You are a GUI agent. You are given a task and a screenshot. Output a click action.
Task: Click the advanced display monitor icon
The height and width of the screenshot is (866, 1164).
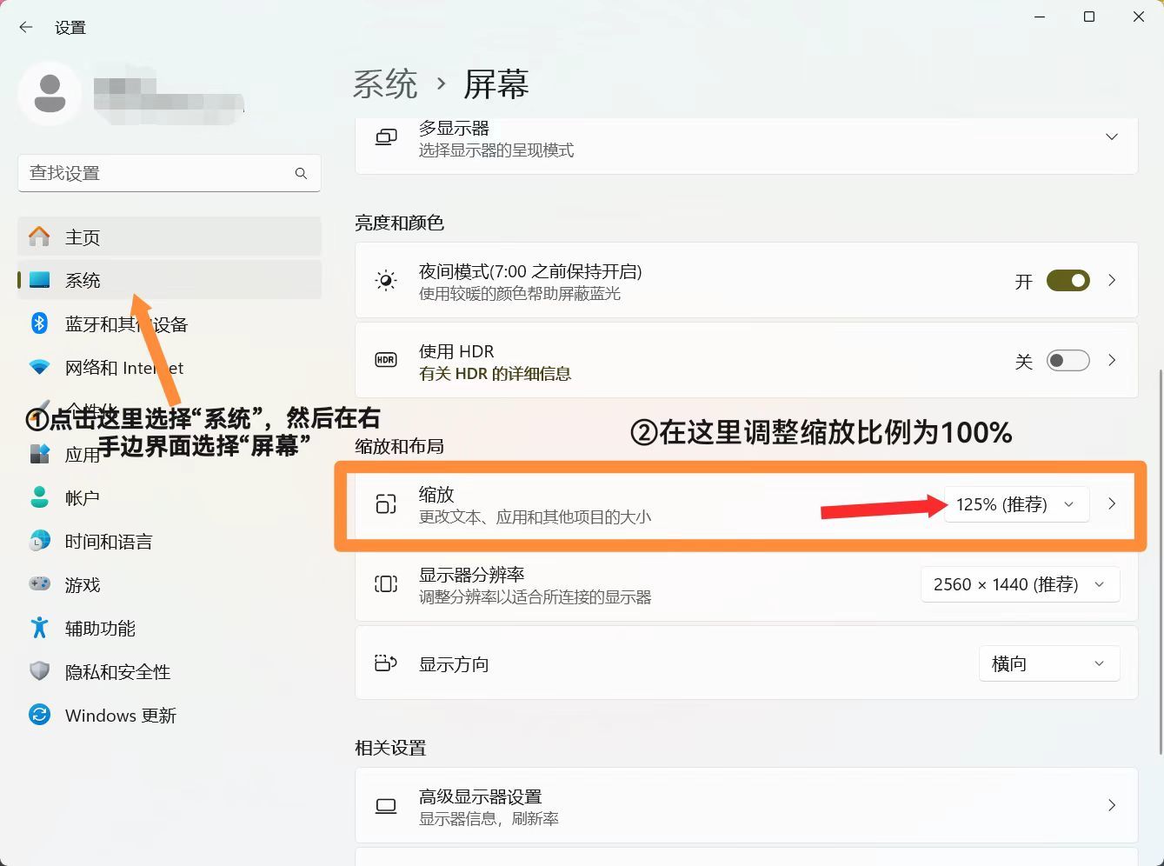click(x=386, y=806)
